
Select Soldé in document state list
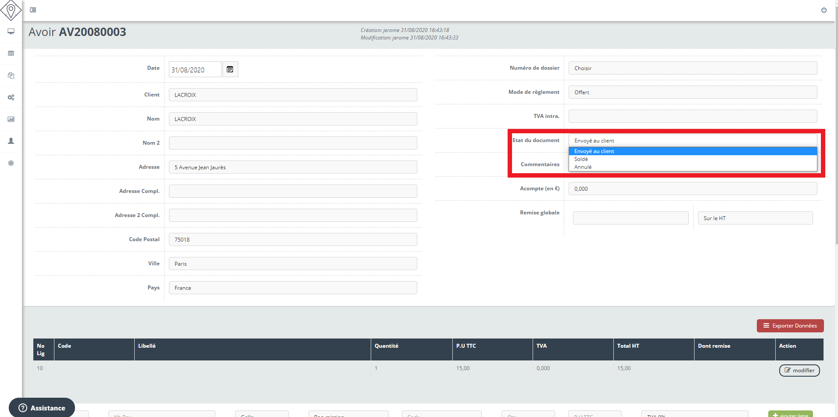pyautogui.click(x=581, y=159)
